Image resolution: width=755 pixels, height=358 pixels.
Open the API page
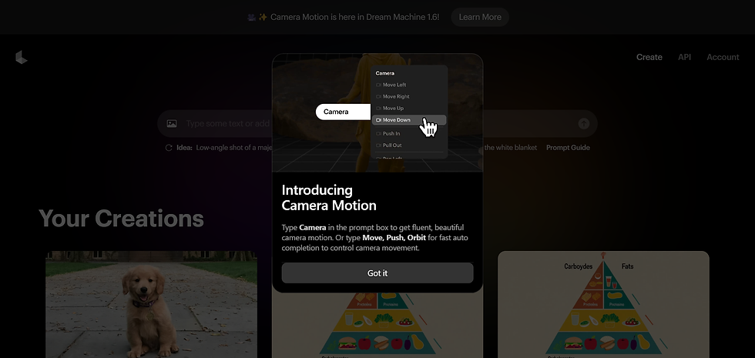click(684, 57)
